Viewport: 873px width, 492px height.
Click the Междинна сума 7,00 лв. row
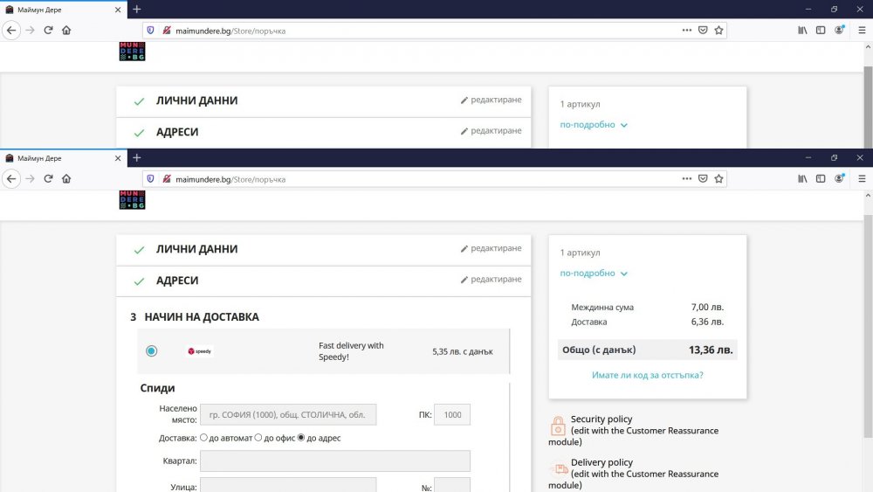click(x=648, y=307)
